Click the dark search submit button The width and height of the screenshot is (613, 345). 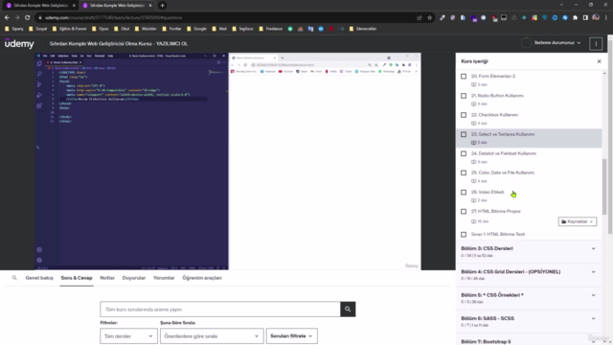click(348, 309)
